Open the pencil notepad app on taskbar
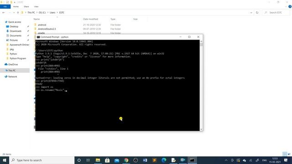This screenshot has width=292, height=164. [173, 160]
